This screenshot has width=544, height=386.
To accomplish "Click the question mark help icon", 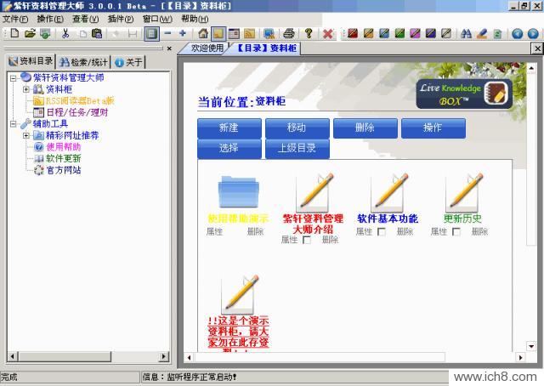I will (309, 34).
